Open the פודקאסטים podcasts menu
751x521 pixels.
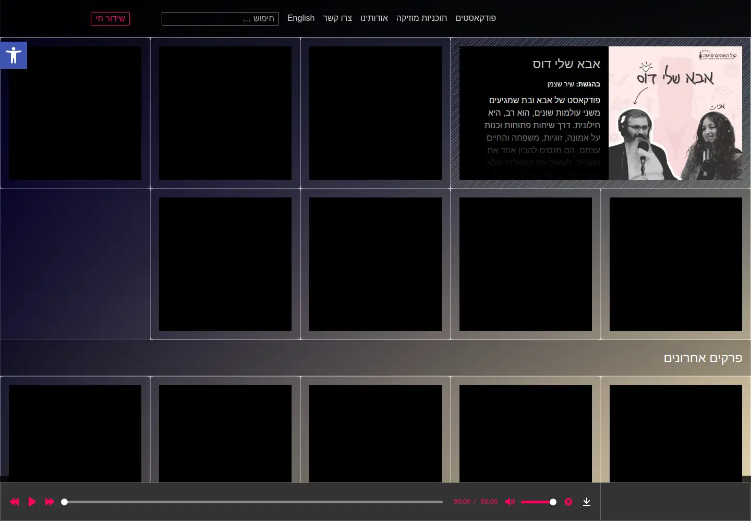point(476,18)
